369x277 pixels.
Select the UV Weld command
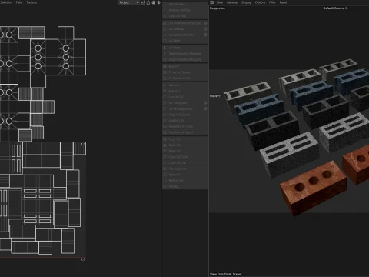pos(185,41)
